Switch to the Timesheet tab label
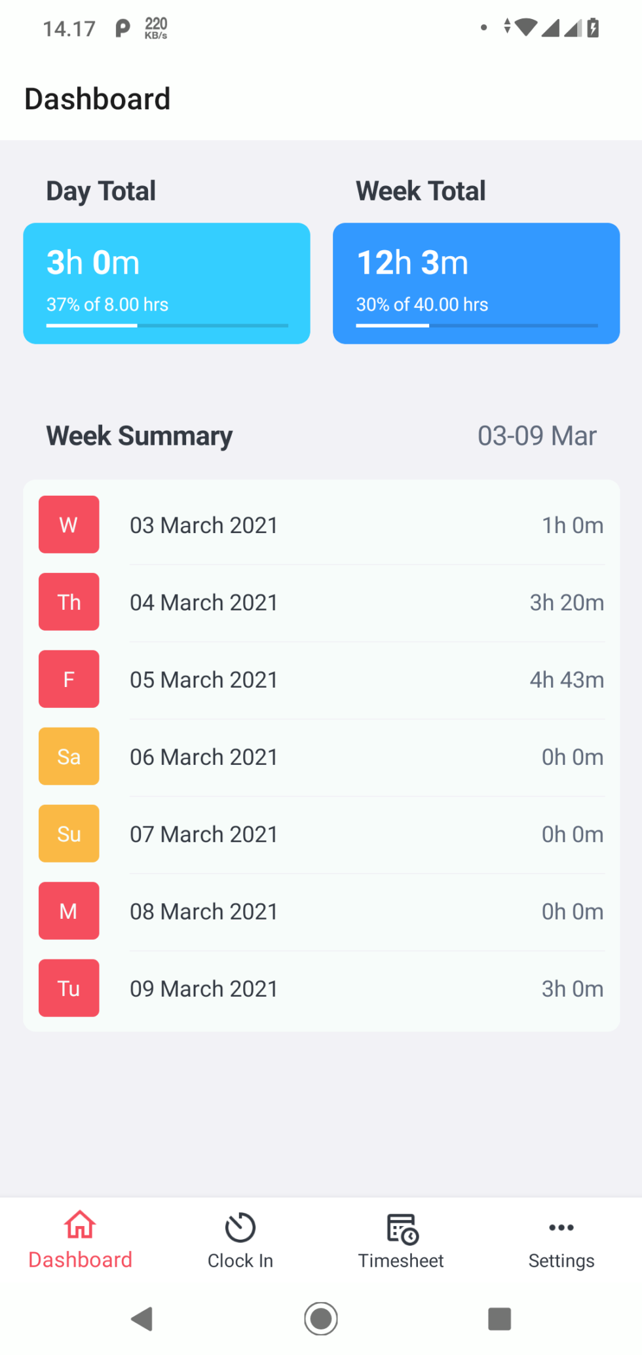 coord(401,1261)
